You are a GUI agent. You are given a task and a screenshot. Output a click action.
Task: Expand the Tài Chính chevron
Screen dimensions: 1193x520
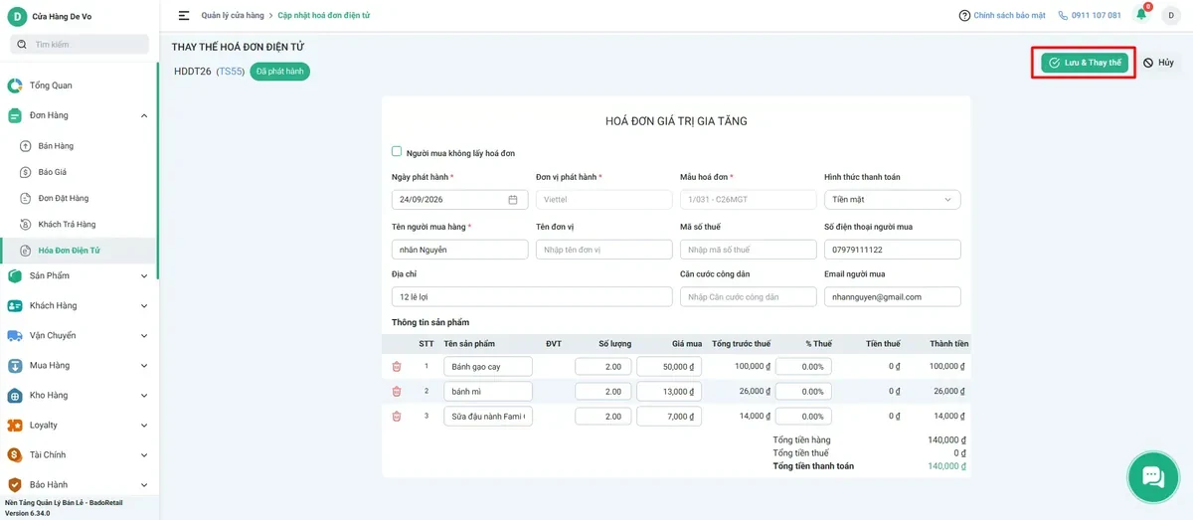(144, 454)
